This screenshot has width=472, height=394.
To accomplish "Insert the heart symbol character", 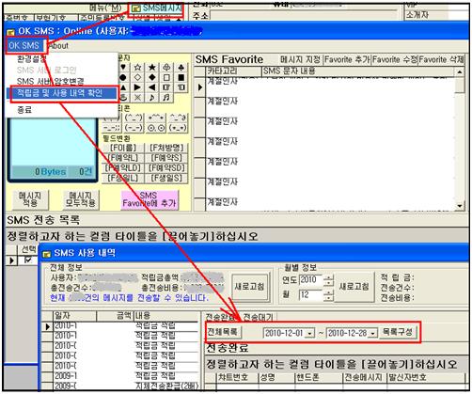I will [123, 67].
